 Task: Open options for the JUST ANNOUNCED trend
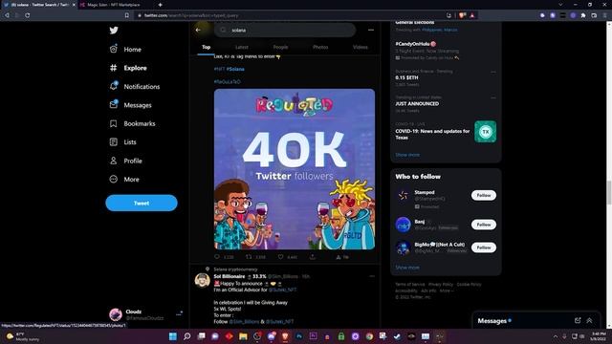pyautogui.click(x=493, y=97)
